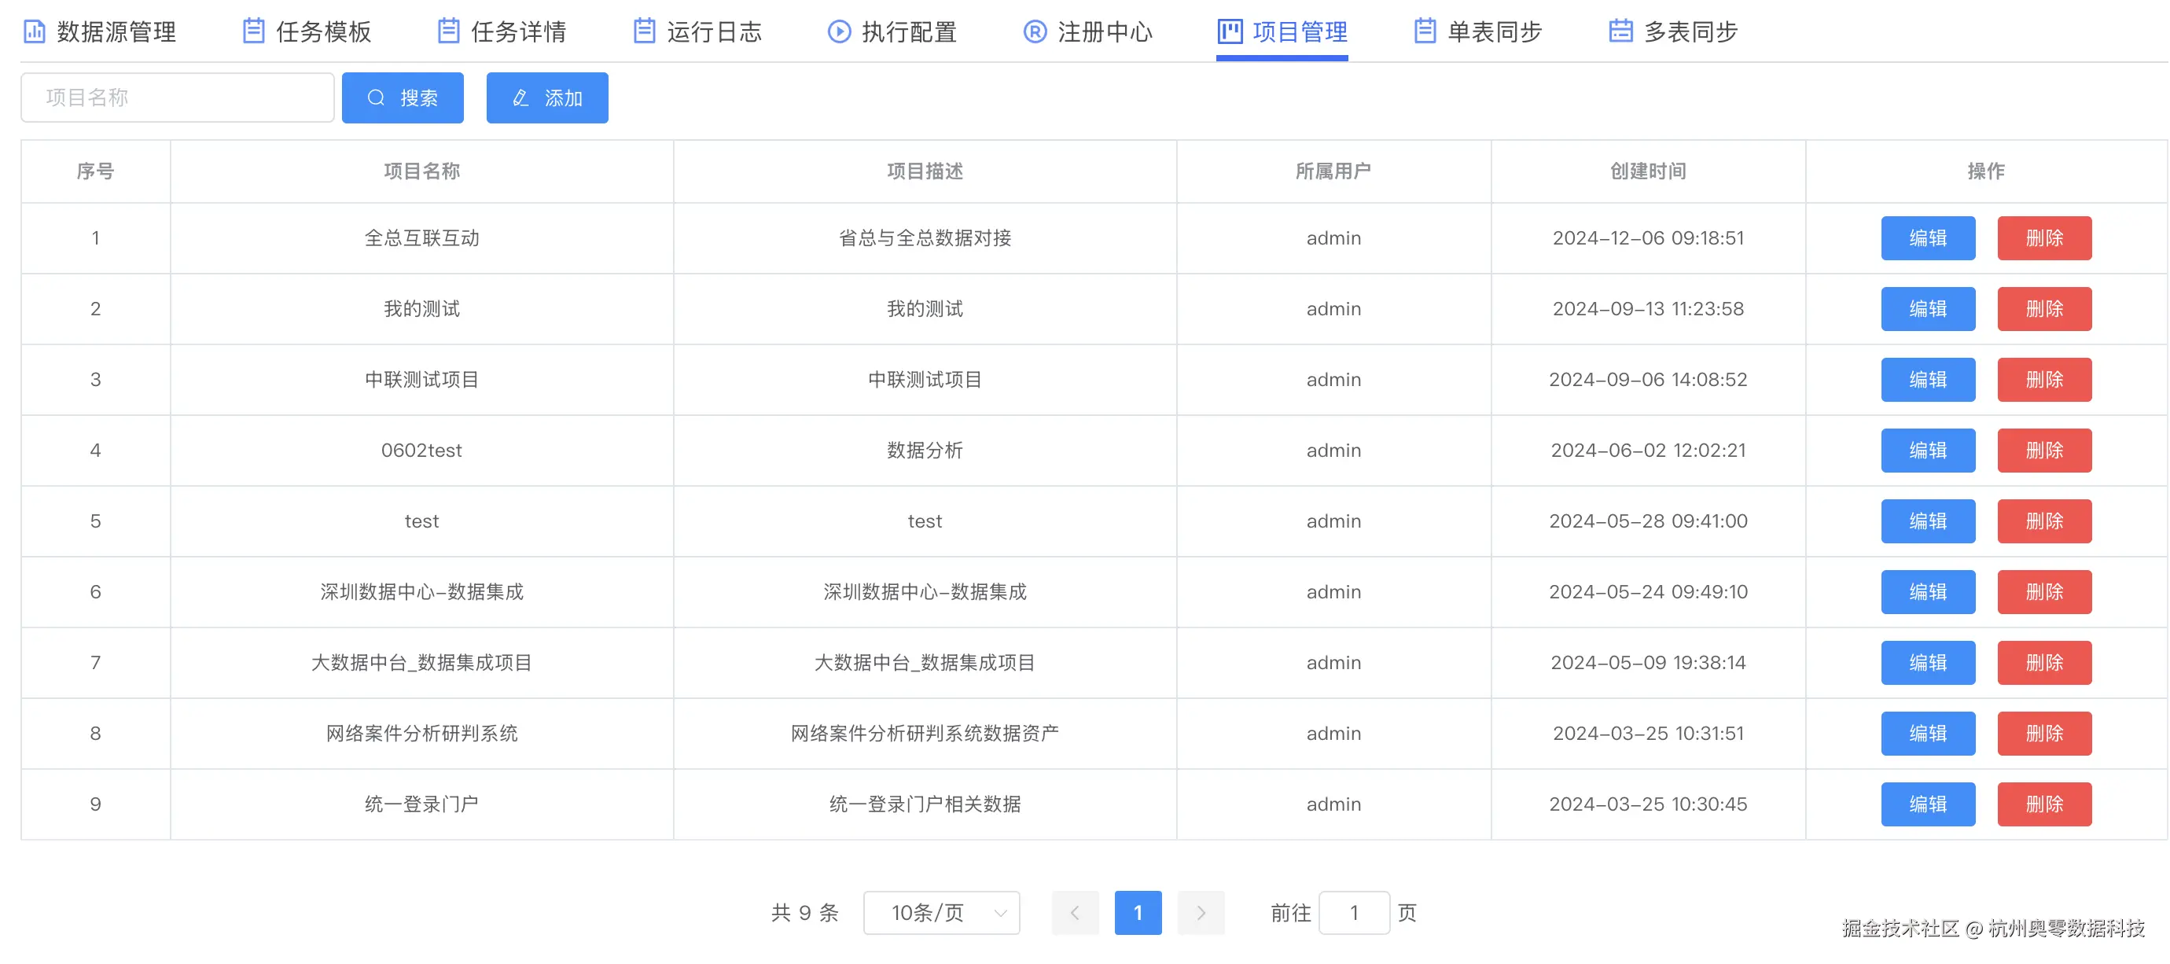This screenshot has width=2170, height=964.
Task: Click the 任务模板 clipboard icon
Action: (253, 31)
